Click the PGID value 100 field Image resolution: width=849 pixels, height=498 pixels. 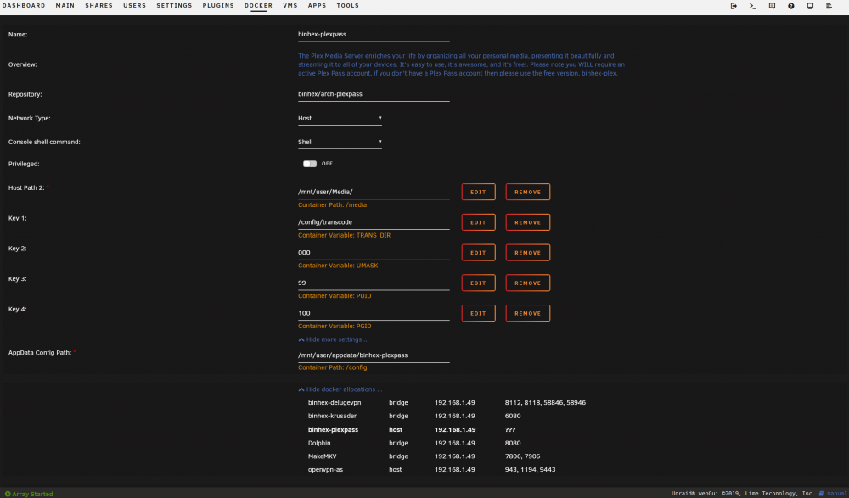coord(374,313)
